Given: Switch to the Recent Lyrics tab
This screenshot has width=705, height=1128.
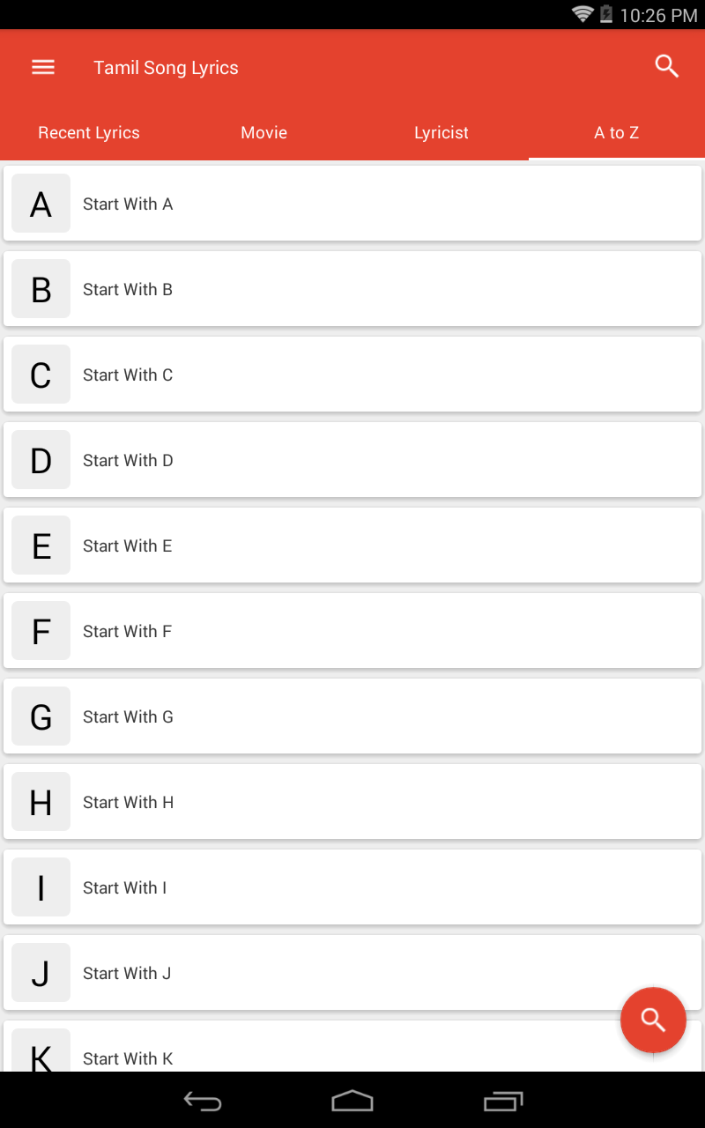Looking at the screenshot, I should [x=89, y=133].
